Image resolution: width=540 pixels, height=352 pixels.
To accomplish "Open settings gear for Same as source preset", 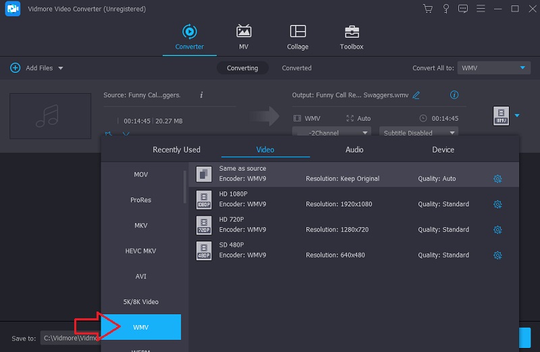I will pyautogui.click(x=497, y=179).
